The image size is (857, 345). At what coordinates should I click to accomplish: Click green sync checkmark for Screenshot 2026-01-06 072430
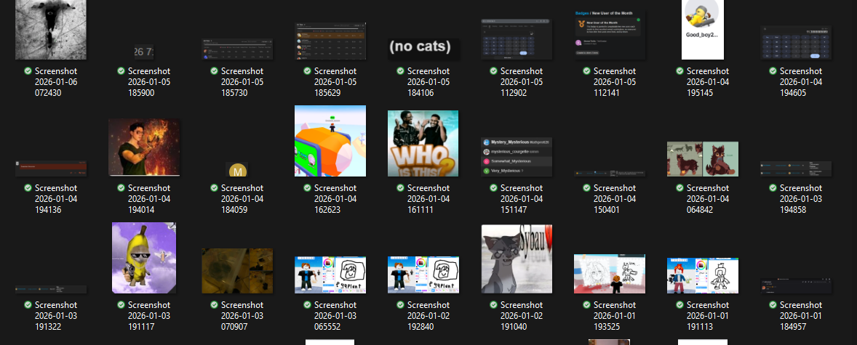[x=28, y=71]
